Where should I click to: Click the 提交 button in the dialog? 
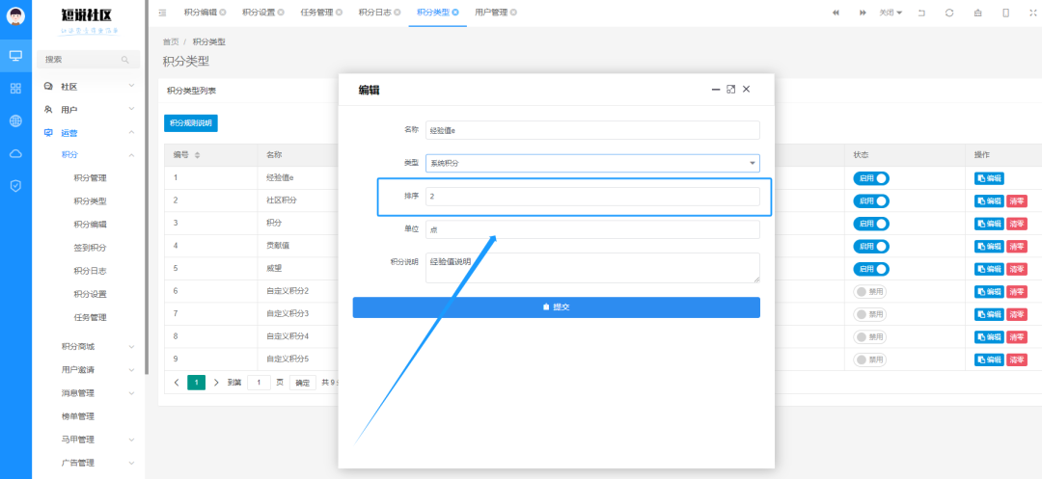[557, 307]
